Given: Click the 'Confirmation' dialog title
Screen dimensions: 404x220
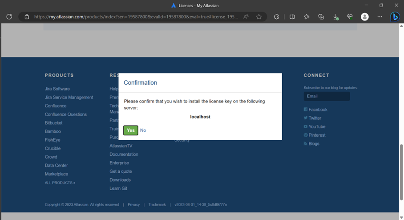Looking at the screenshot, I should click(141, 82).
